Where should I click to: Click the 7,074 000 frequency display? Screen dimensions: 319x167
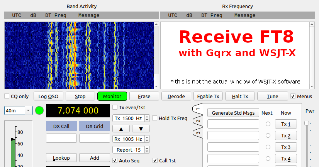78,111
